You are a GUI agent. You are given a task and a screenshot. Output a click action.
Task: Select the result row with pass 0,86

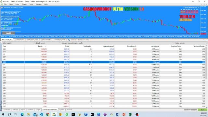[104, 72]
